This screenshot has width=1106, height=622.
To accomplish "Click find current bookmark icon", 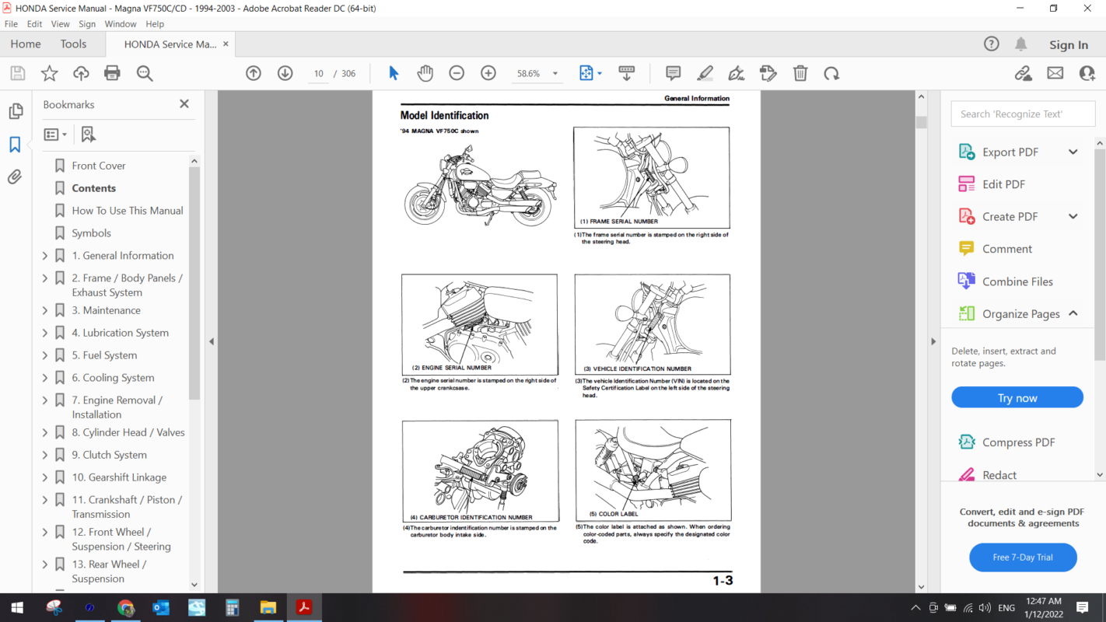I will 89,135.
